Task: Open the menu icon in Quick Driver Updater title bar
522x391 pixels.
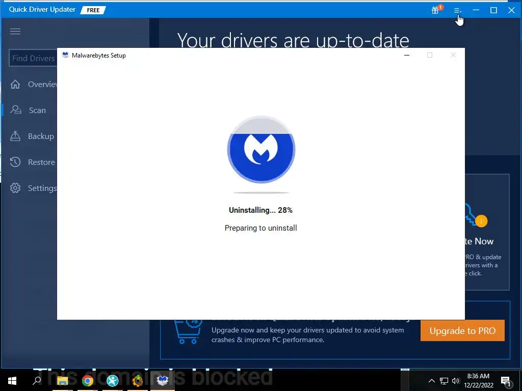Action: click(458, 10)
